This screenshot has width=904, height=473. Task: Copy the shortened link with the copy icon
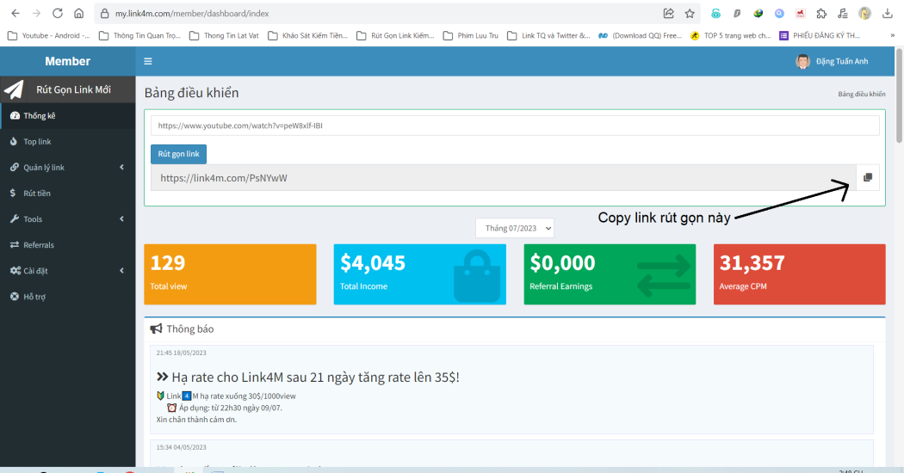[x=868, y=177]
